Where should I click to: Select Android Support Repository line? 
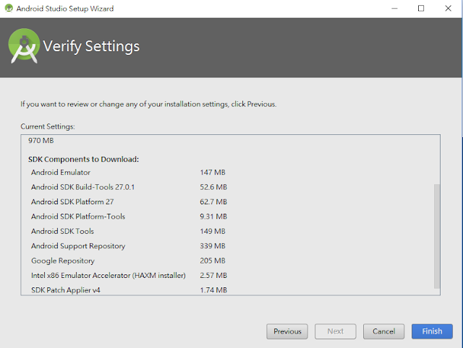pyautogui.click(x=128, y=246)
